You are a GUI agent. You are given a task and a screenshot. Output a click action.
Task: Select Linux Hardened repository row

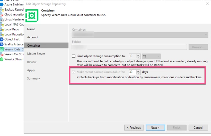[x=12, y=19]
